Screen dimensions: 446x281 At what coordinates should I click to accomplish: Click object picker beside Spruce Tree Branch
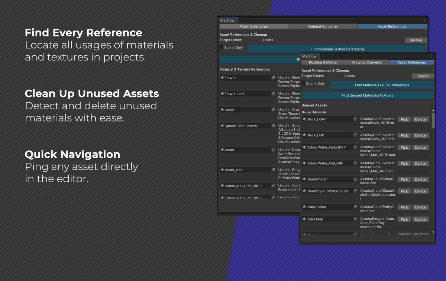tap(274, 126)
